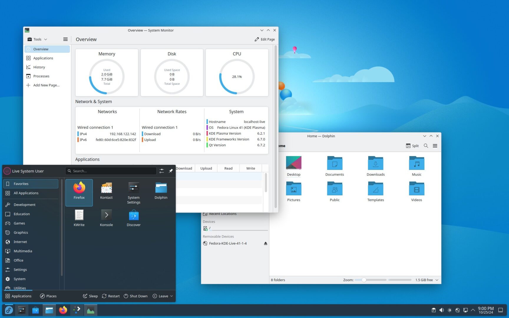This screenshot has height=318, width=509.
Task: Toggle Split view in Dolphin
Action: [x=412, y=145]
